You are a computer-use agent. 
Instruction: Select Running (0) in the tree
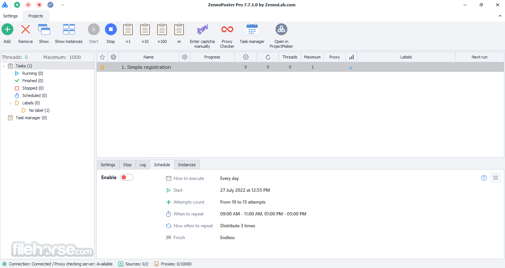[33, 73]
